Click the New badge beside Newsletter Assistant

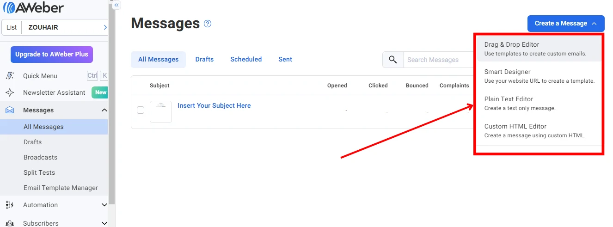[100, 92]
